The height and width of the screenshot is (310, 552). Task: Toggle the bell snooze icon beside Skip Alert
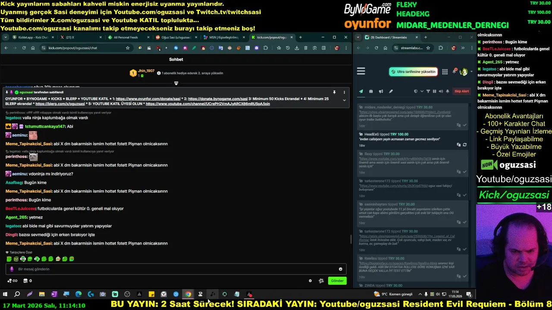point(448,91)
